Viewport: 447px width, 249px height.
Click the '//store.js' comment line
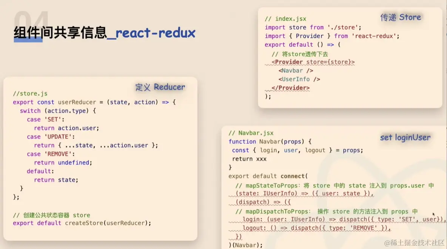[x=30, y=94]
